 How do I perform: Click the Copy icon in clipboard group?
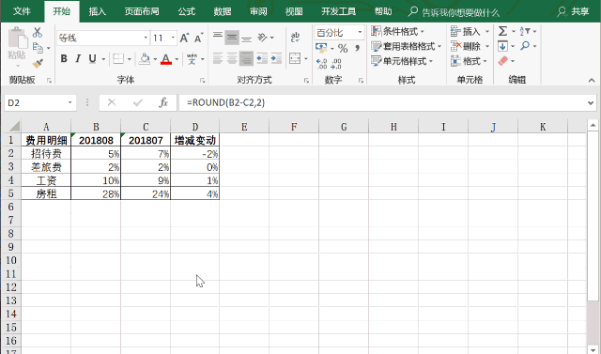click(x=38, y=48)
